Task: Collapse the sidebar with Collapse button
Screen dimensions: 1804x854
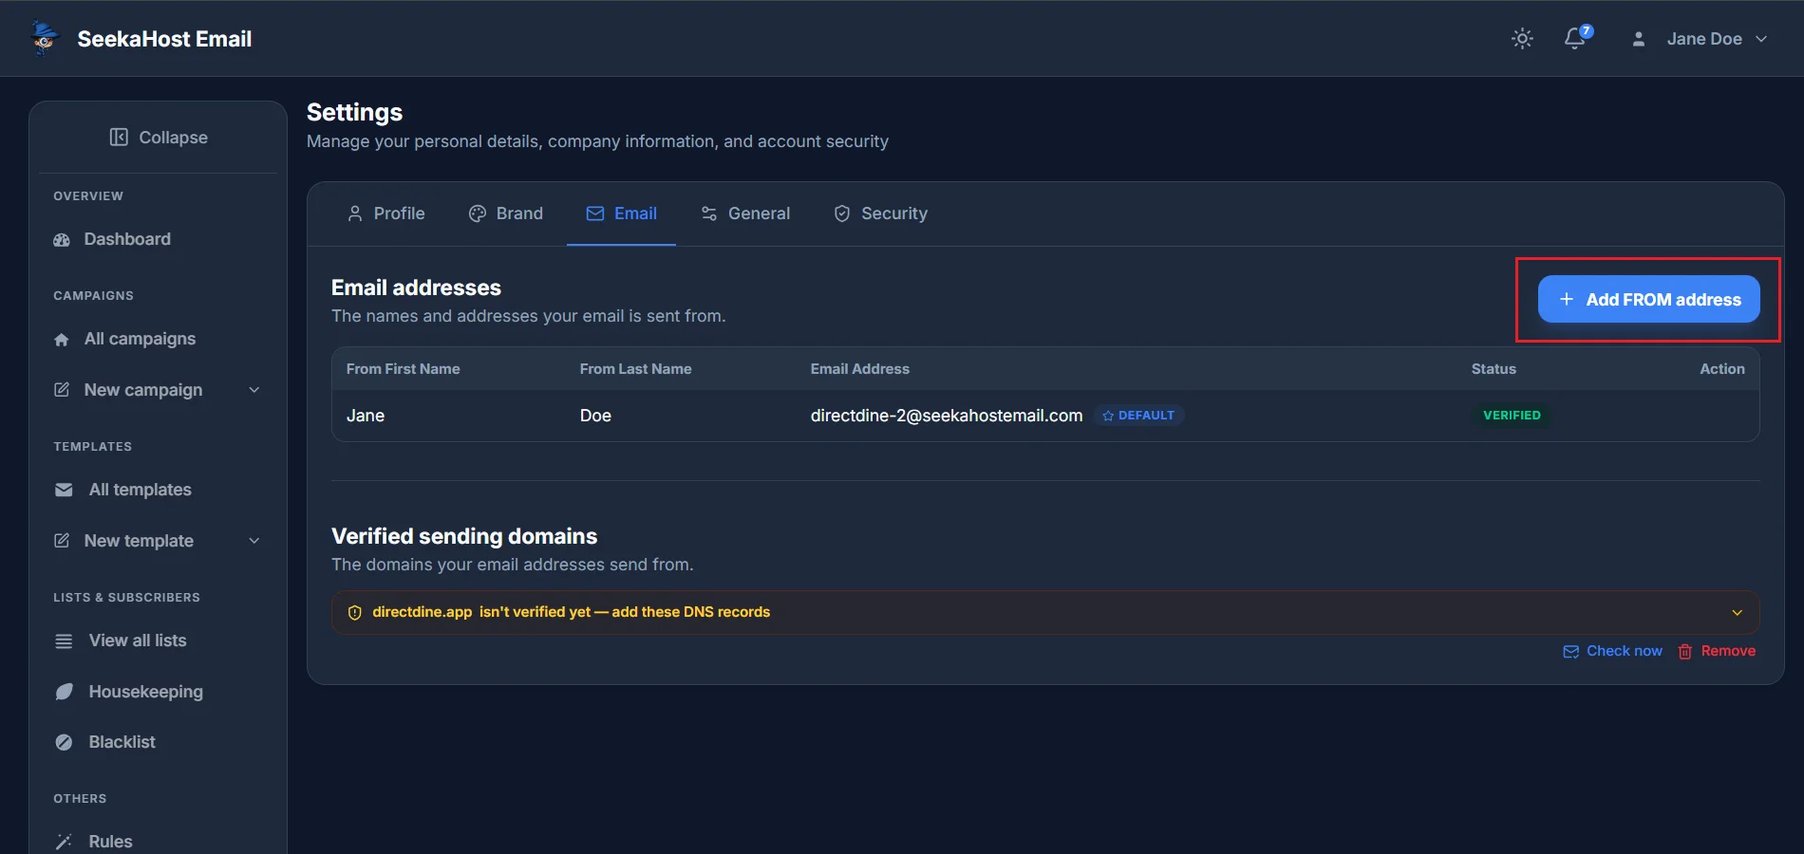Action: coord(158,138)
